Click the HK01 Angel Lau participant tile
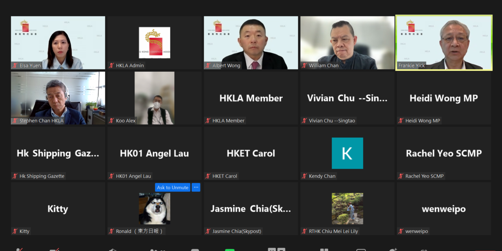502x251 pixels. (154, 153)
